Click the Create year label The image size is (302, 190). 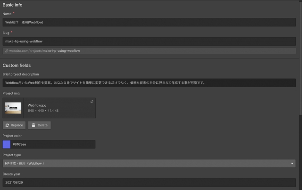pos(11,174)
